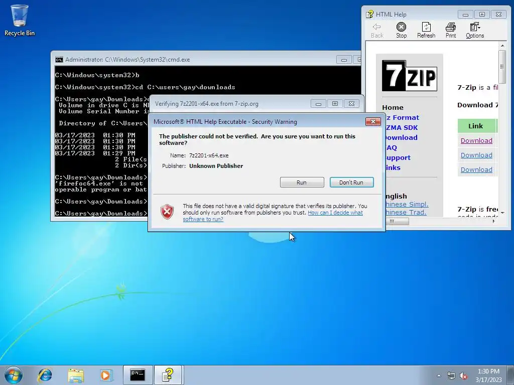Click the HTML Help scroll down arrow
Screen dimensions: 514x385
pyautogui.click(x=502, y=213)
